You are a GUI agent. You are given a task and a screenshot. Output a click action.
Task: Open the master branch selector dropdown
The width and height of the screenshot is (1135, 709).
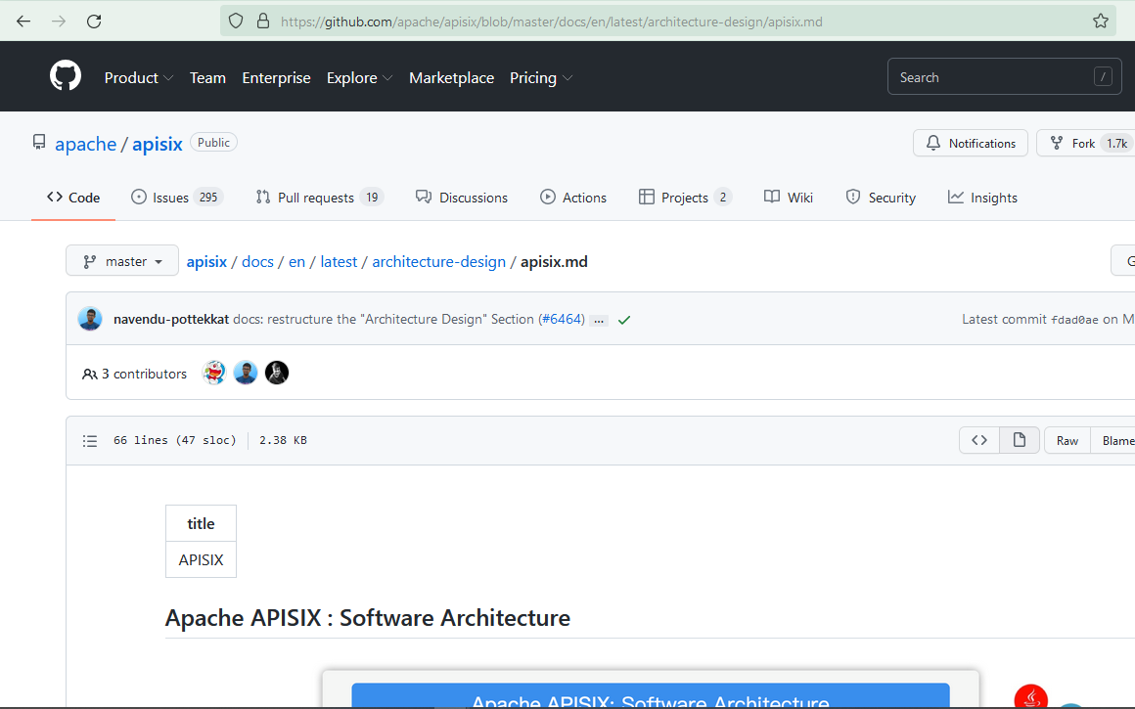point(122,261)
